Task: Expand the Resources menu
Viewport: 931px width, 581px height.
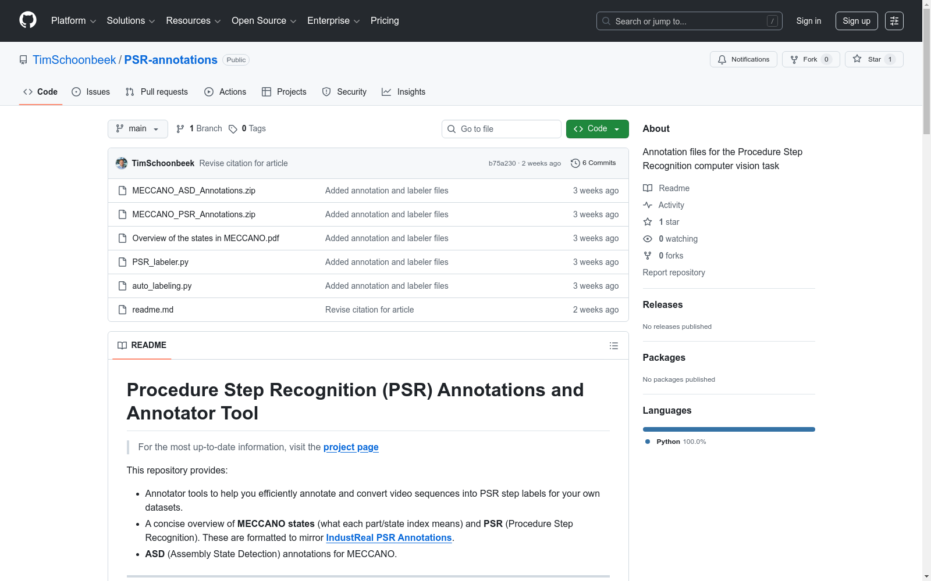Action: click(193, 21)
